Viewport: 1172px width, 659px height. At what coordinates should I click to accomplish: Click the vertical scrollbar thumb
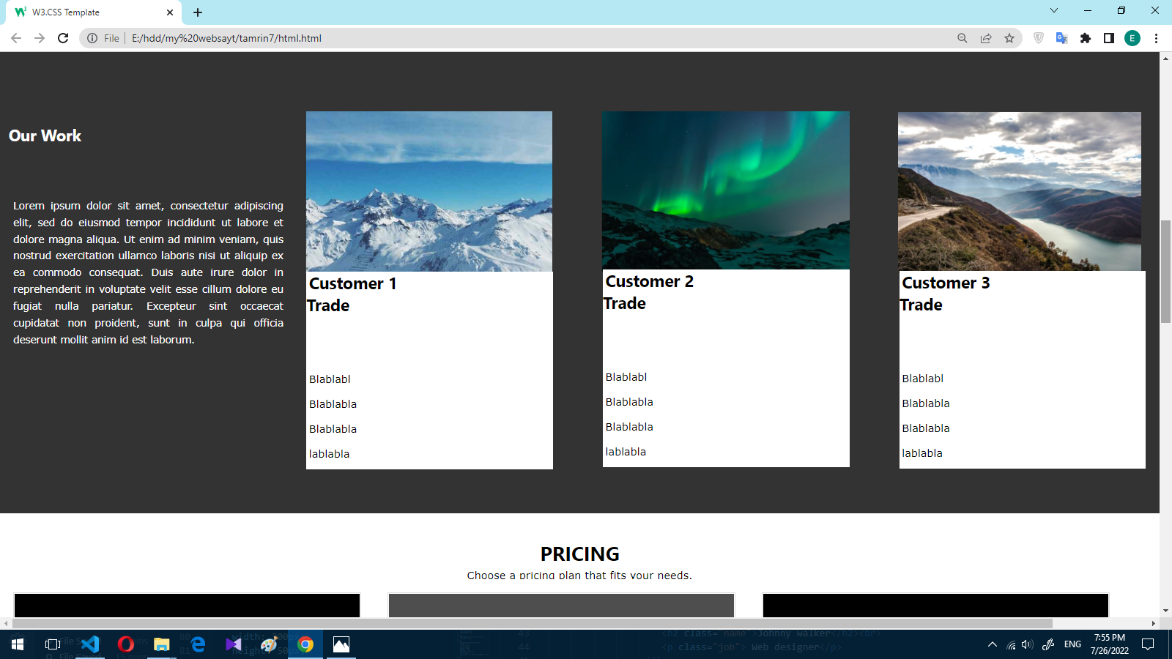pos(1165,271)
